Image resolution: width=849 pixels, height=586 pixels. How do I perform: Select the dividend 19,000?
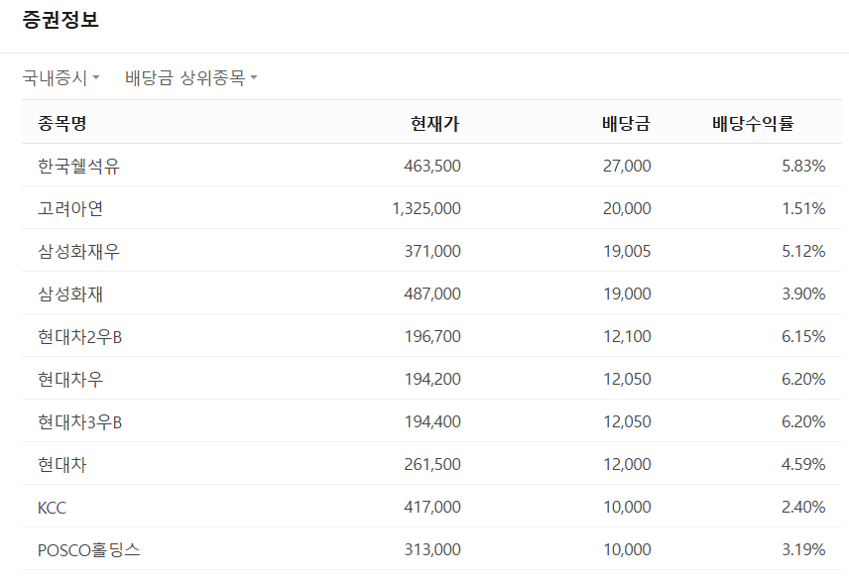click(627, 293)
